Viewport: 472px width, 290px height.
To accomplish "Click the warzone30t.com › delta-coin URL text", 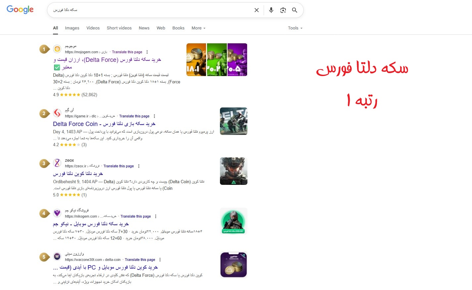I will (93, 260).
